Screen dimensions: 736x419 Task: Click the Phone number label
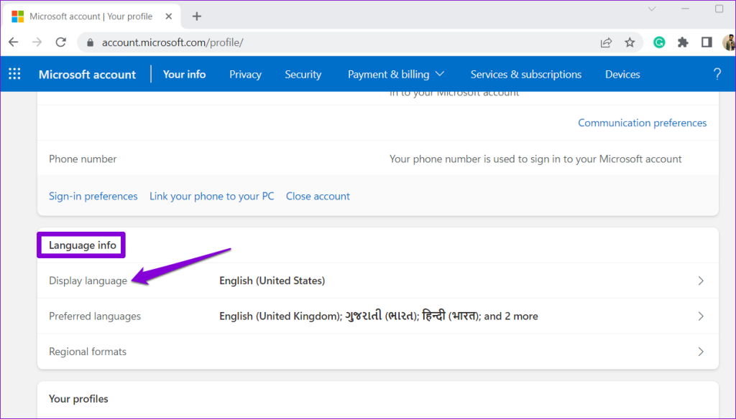pyautogui.click(x=83, y=159)
